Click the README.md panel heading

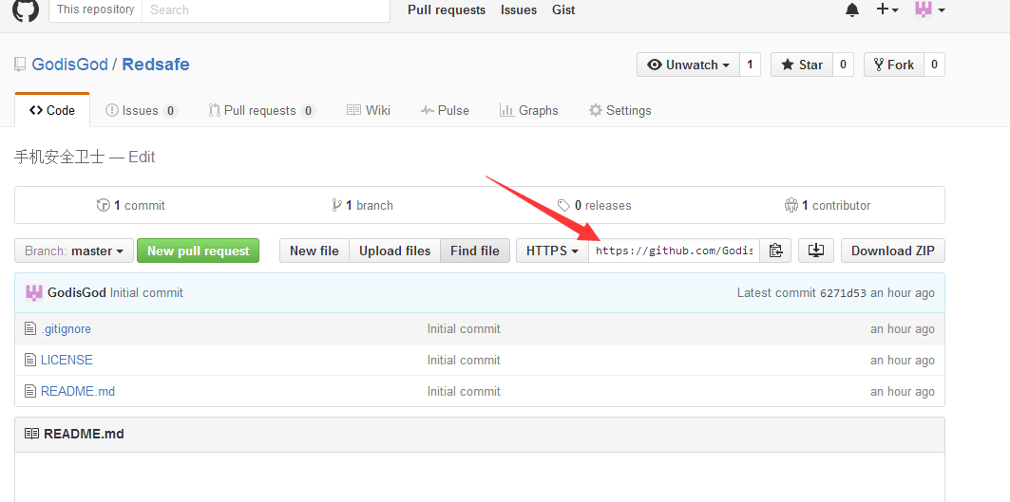(x=84, y=434)
